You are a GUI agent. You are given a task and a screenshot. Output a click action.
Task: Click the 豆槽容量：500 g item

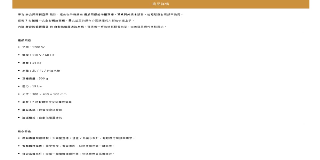click(35, 79)
